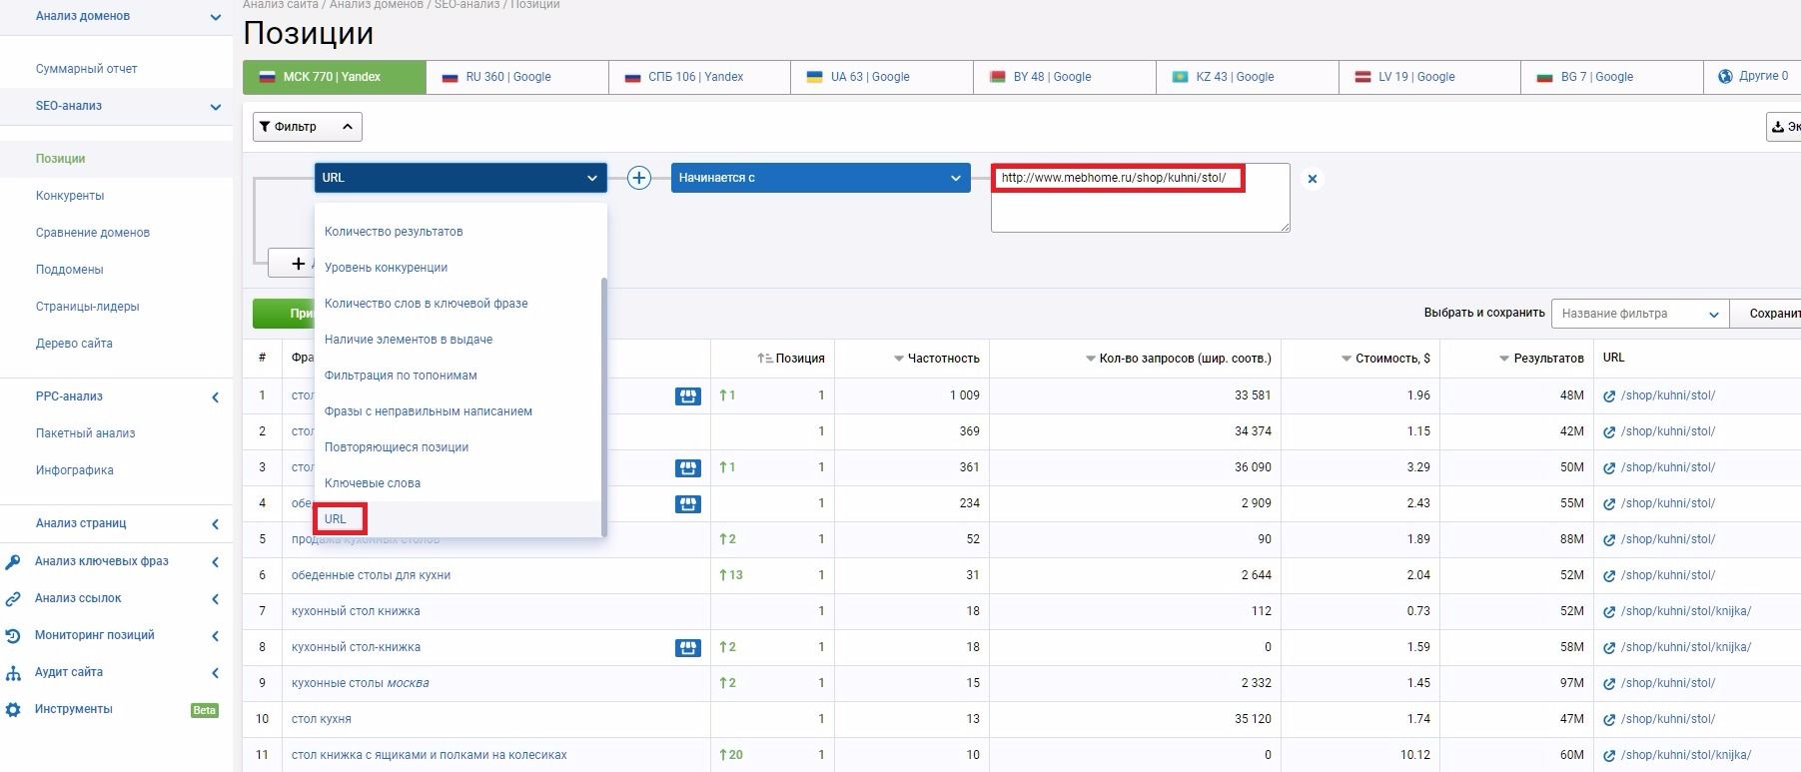
Task: Click the link icon for Анализ ссылок
Action: (x=13, y=599)
